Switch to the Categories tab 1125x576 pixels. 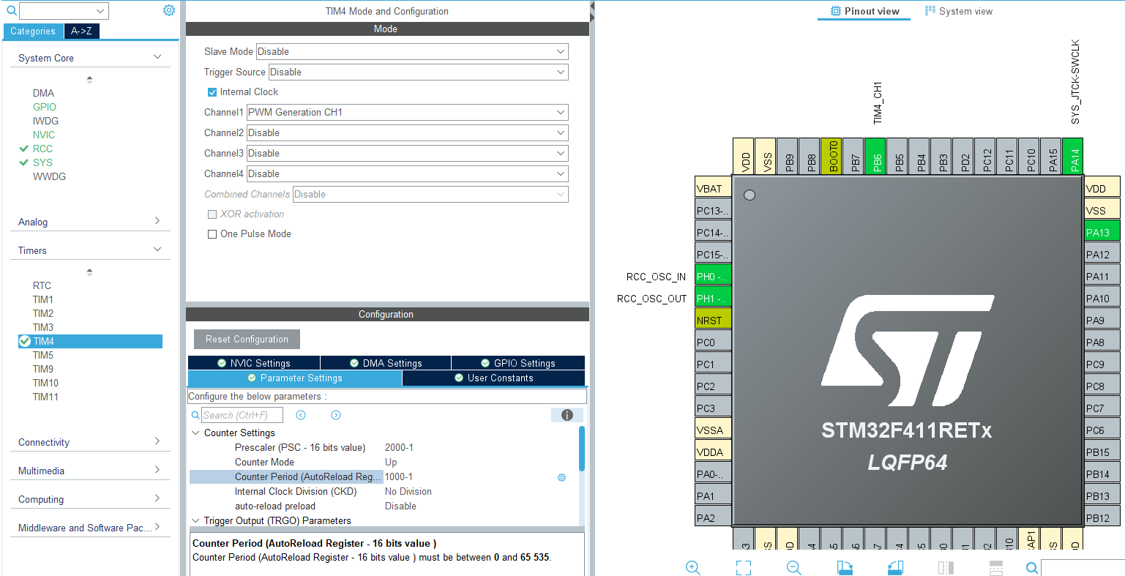(33, 31)
